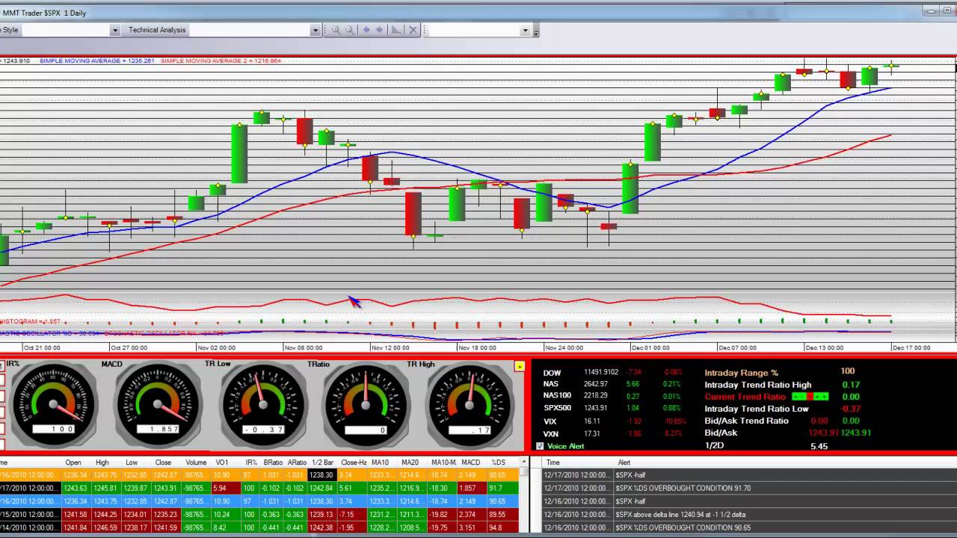Select the MACD cell 1.857 in table
Image resolution: width=957 pixels, height=538 pixels.
click(471, 488)
